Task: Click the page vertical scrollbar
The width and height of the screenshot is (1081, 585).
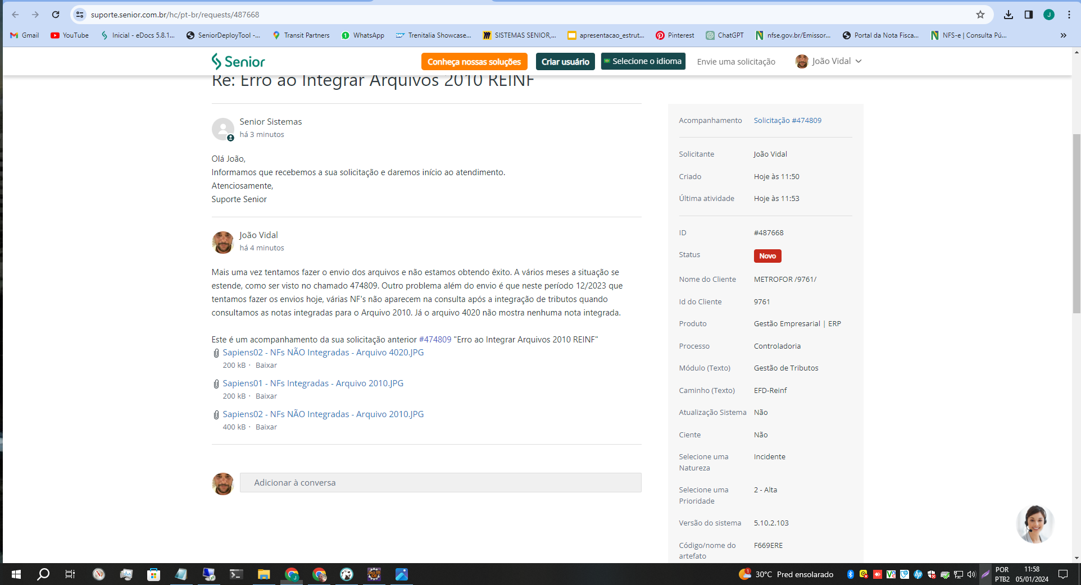Action: [x=1077, y=223]
